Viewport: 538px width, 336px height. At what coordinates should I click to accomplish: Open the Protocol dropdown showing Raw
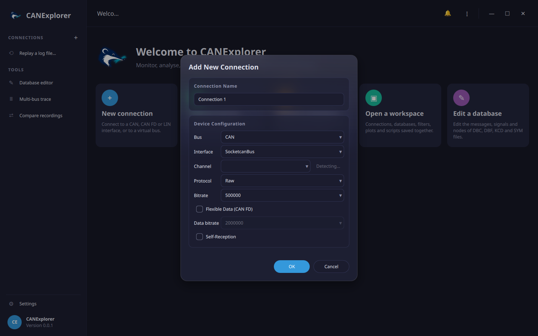tap(282, 181)
